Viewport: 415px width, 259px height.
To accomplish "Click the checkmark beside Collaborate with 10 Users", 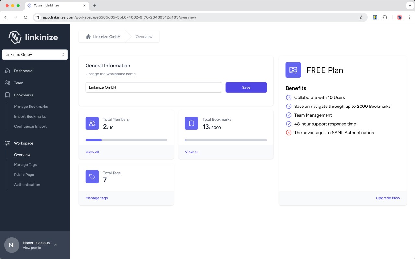I will click(289, 97).
